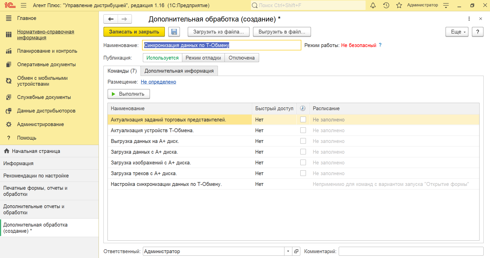Expand the Ответственный dropdown arrow
Image resolution: width=490 pixels, height=258 pixels.
coord(288,251)
